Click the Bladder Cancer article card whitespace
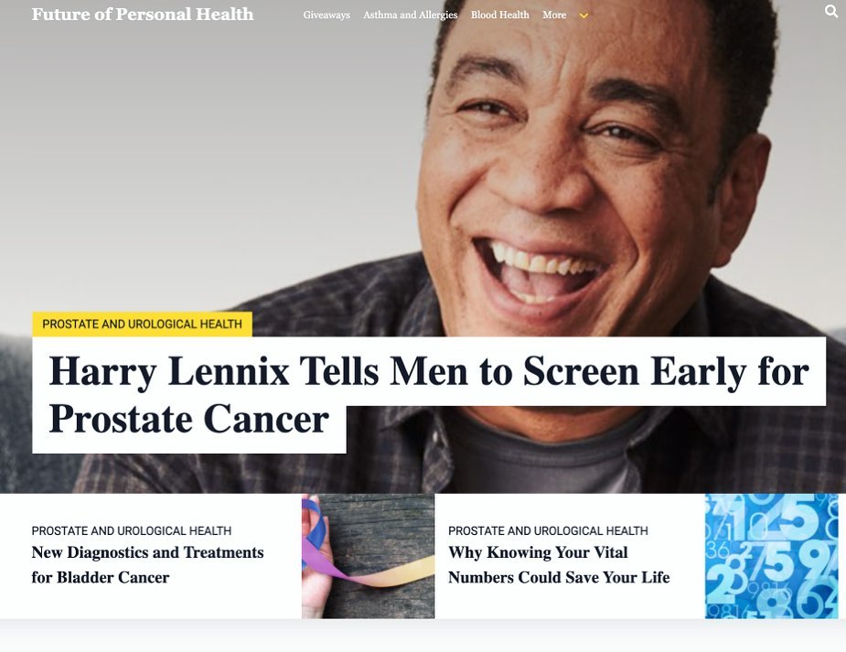846x652 pixels. point(151,604)
